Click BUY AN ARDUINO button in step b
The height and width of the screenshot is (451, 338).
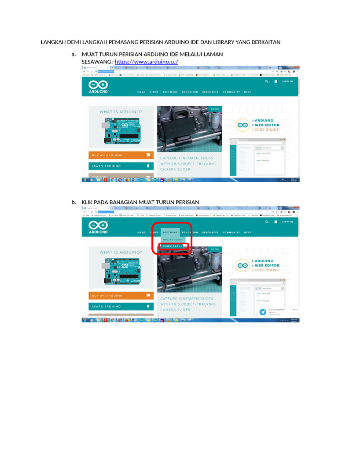[121, 296]
